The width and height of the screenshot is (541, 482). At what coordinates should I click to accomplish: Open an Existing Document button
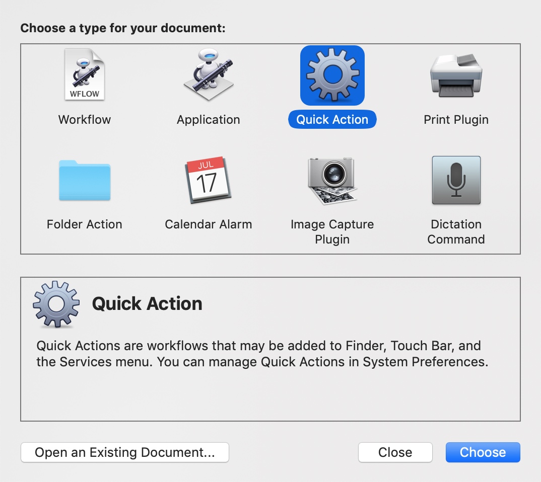click(125, 452)
